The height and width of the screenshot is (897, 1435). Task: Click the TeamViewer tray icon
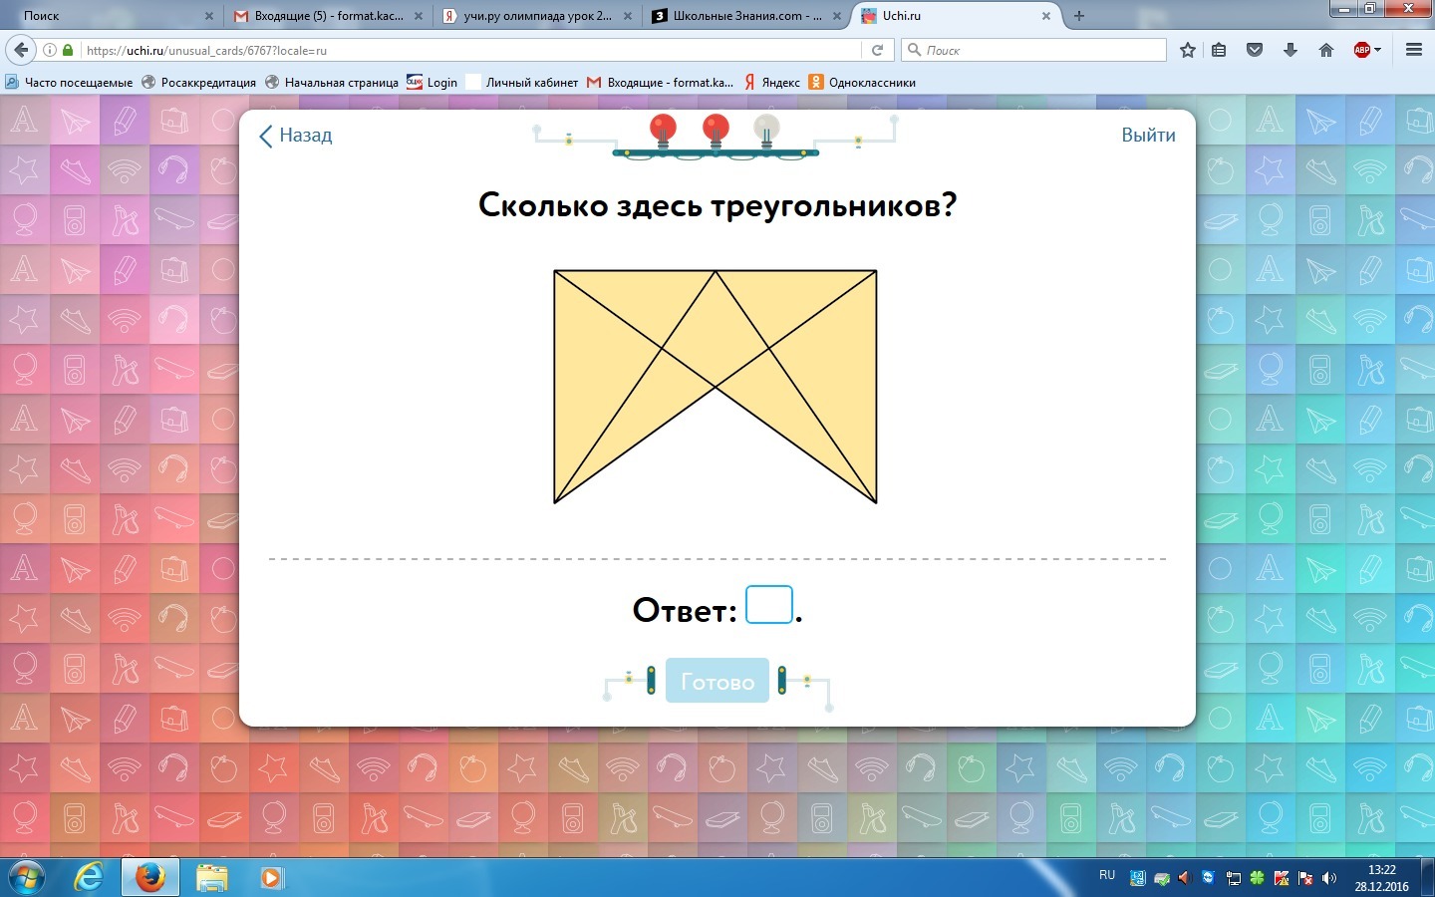(1209, 878)
